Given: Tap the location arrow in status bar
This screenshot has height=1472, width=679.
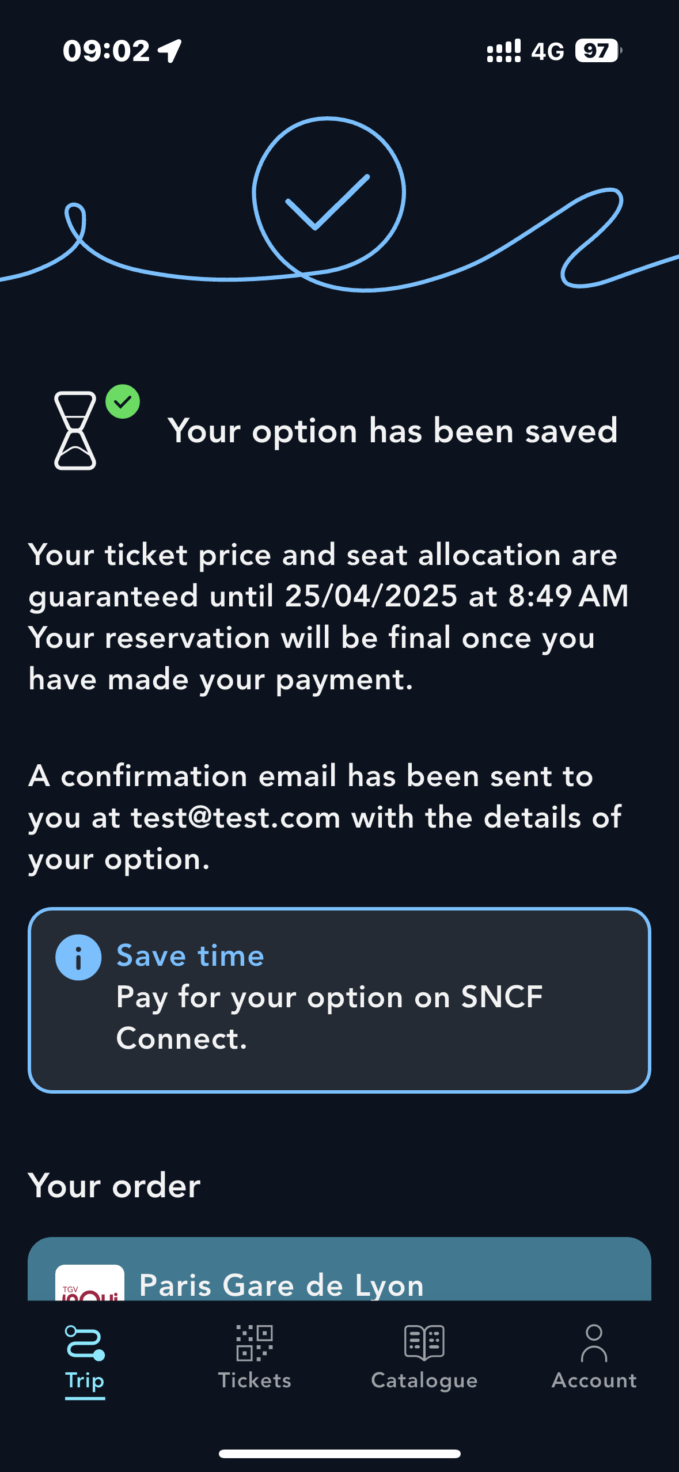Looking at the screenshot, I should pyautogui.click(x=170, y=51).
